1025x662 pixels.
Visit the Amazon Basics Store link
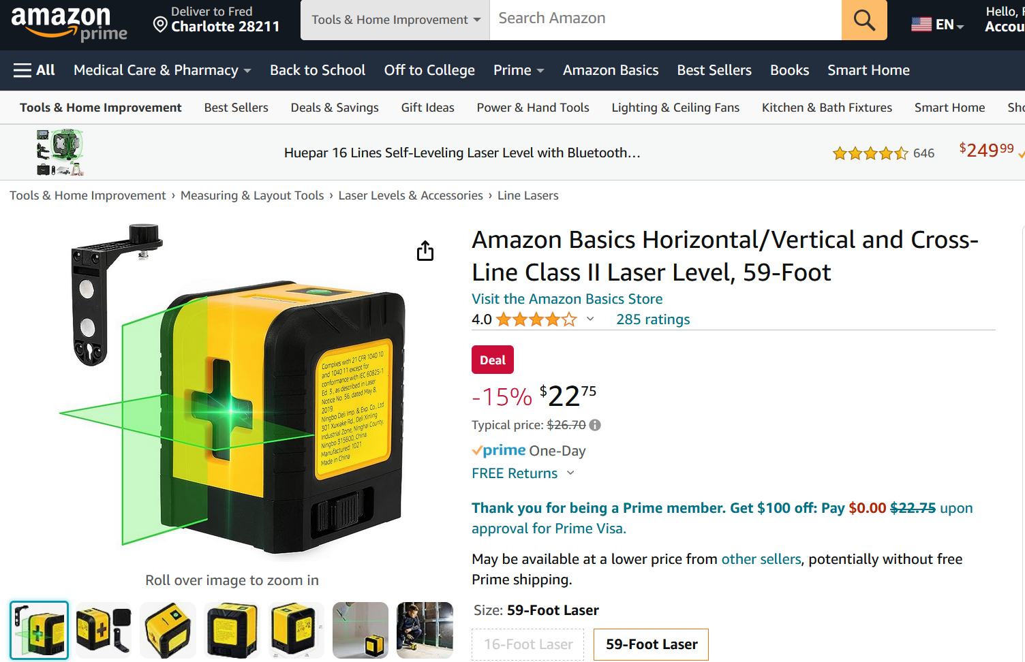click(x=567, y=299)
